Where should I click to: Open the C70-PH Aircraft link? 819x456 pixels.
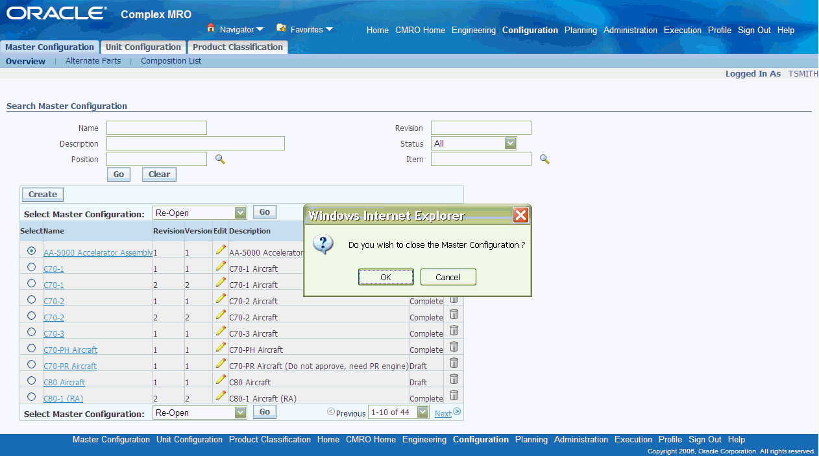tap(70, 350)
